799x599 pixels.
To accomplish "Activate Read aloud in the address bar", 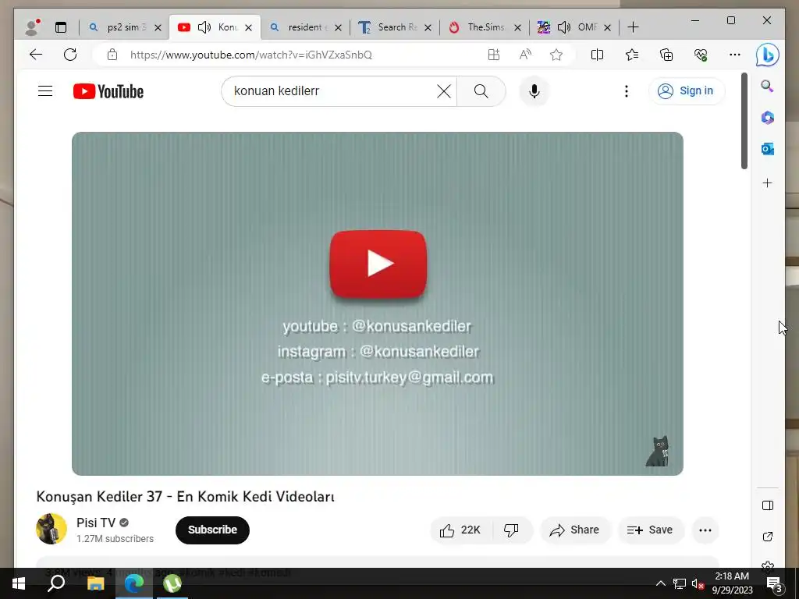I will coord(525,55).
